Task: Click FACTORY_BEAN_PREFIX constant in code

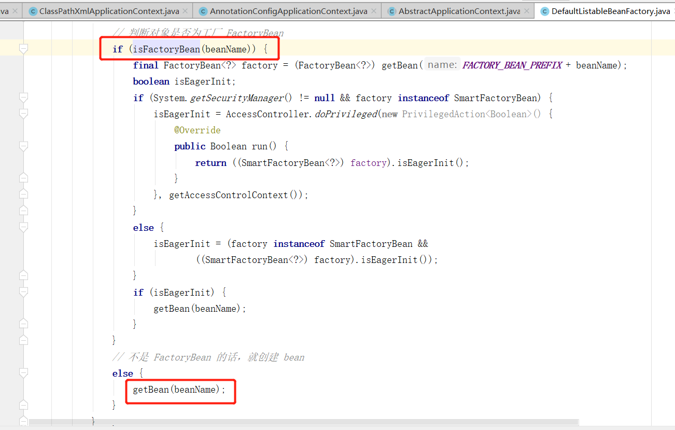Action: point(512,65)
